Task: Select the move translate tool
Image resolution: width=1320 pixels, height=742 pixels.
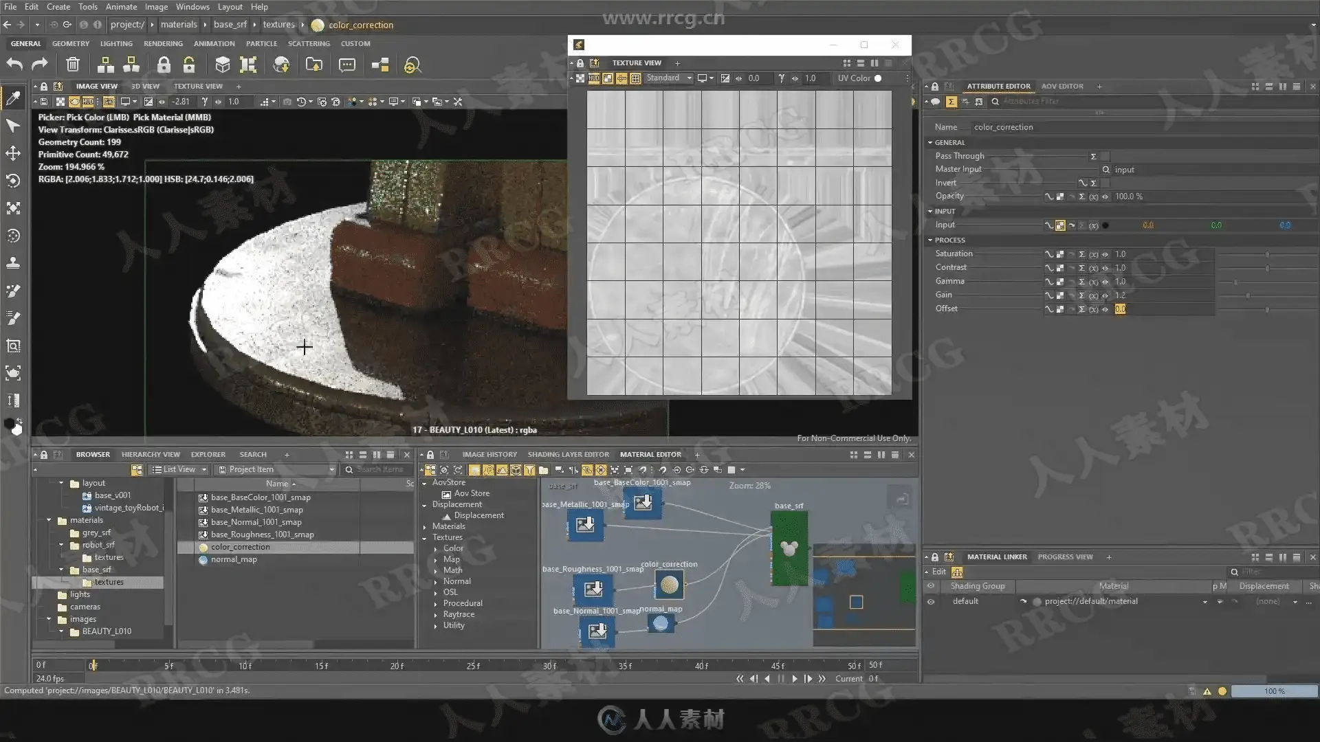Action: [x=13, y=153]
